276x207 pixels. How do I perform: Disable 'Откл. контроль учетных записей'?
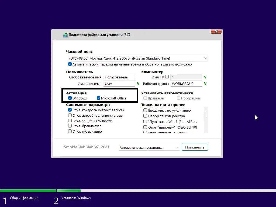(x=70, y=110)
